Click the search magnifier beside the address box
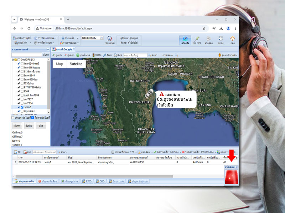285x213 pixels. pyautogui.click(x=150, y=55)
